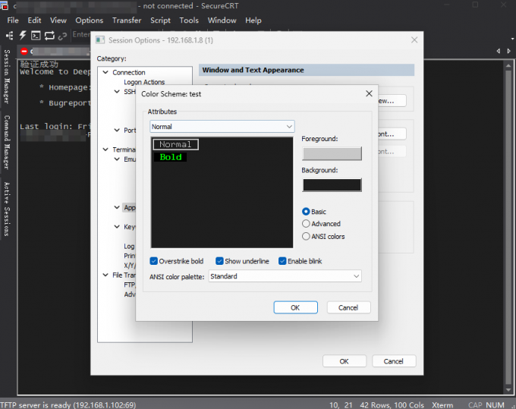Click the Quick Connect lightning icon
516x409 pixels.
22,35
